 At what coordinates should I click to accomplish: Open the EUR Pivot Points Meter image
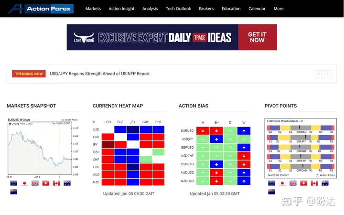click(x=301, y=148)
